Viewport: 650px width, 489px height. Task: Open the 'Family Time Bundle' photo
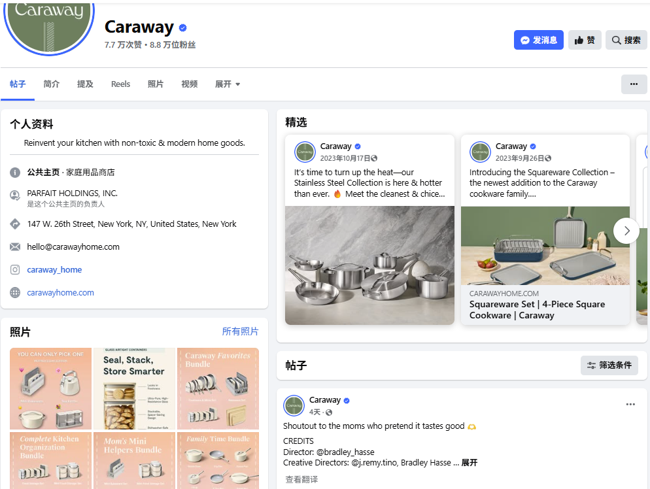[218, 460]
